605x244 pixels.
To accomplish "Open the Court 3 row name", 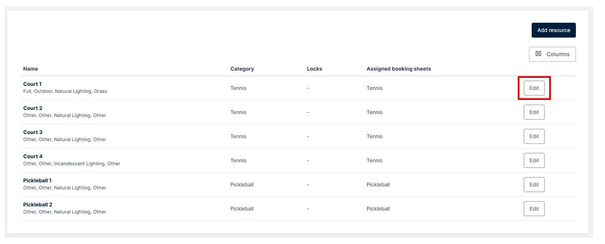I will [33, 132].
